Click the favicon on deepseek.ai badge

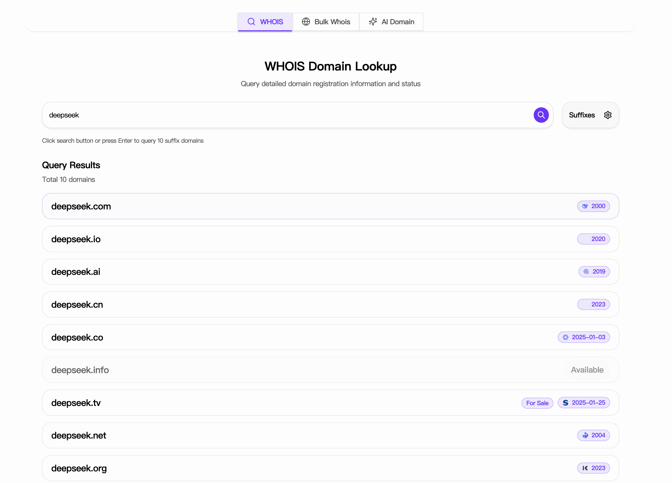[586, 272]
